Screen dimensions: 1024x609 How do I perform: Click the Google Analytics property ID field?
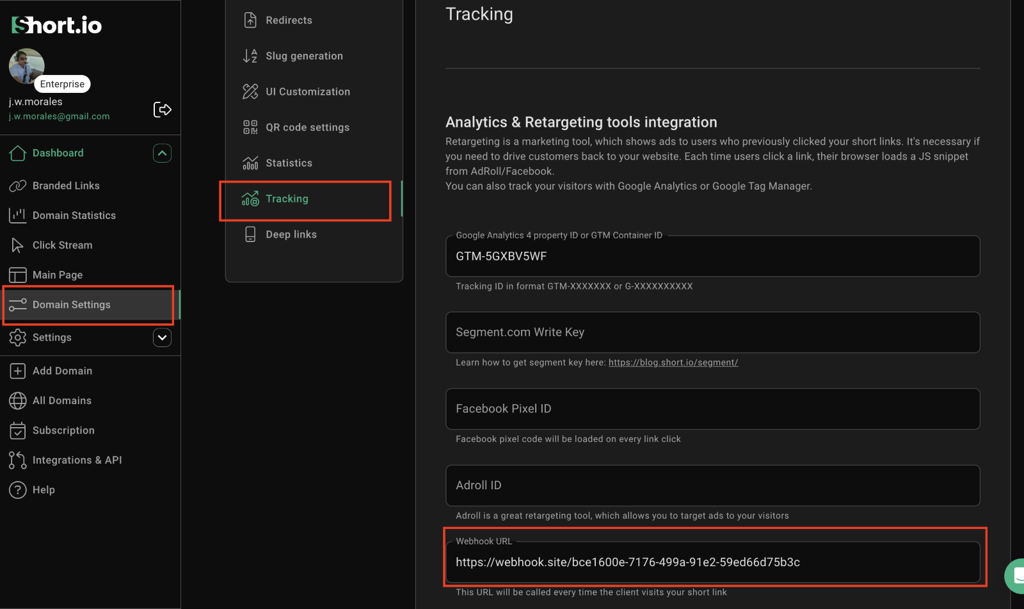coord(712,256)
